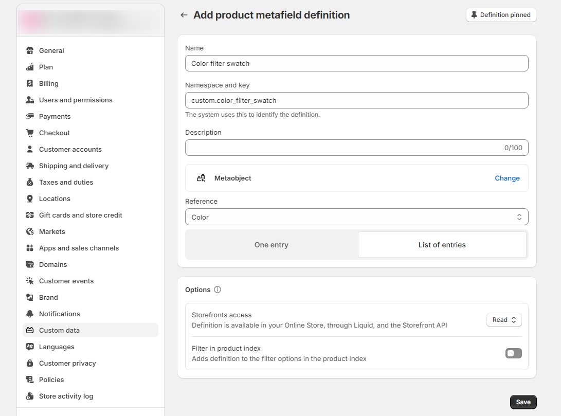Image resolution: width=561 pixels, height=416 pixels.
Task: Click the Checkout cart icon
Action: 30,133
